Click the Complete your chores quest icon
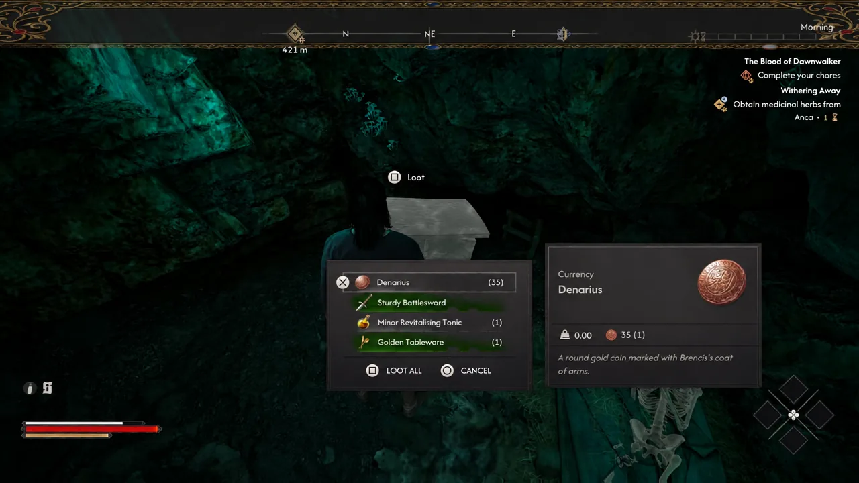 coord(747,76)
